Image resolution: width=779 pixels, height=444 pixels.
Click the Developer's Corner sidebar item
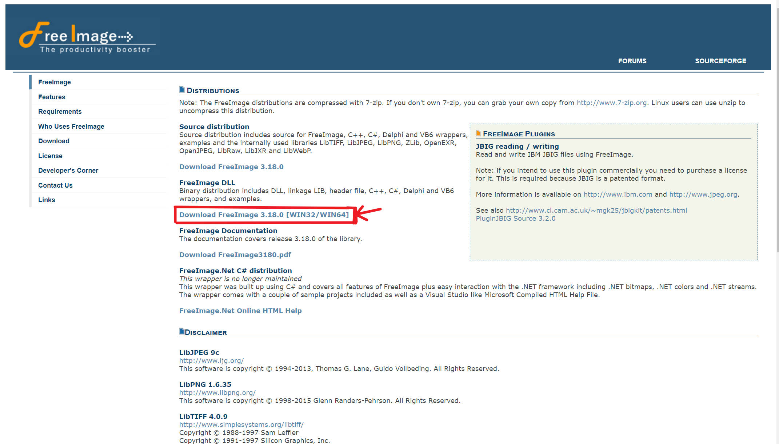[x=68, y=171]
